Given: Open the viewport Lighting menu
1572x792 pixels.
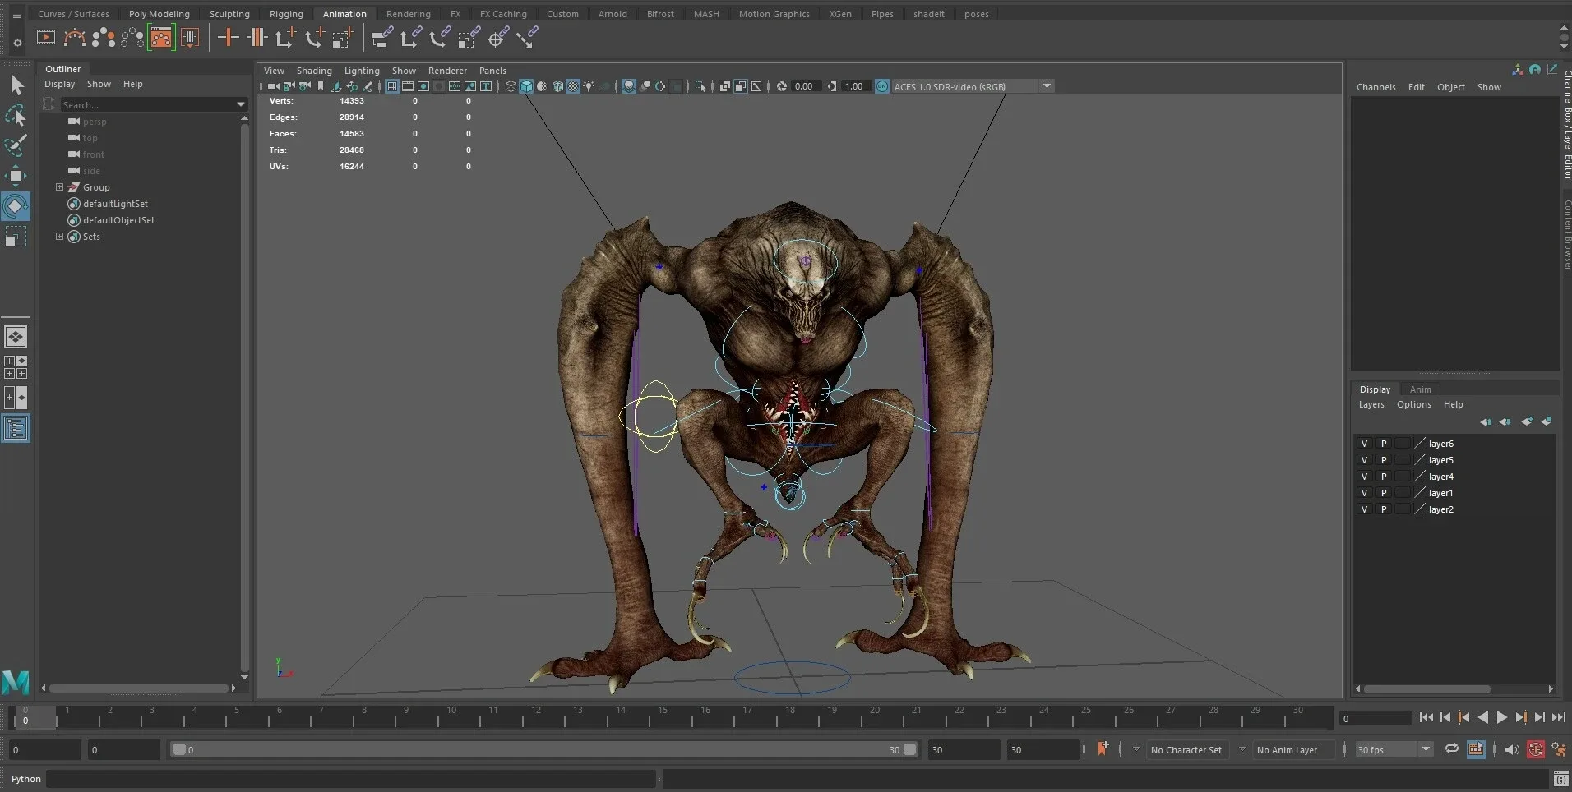Looking at the screenshot, I should (362, 71).
